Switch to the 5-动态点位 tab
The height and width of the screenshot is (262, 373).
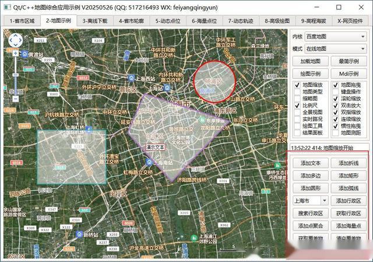click(x=168, y=21)
